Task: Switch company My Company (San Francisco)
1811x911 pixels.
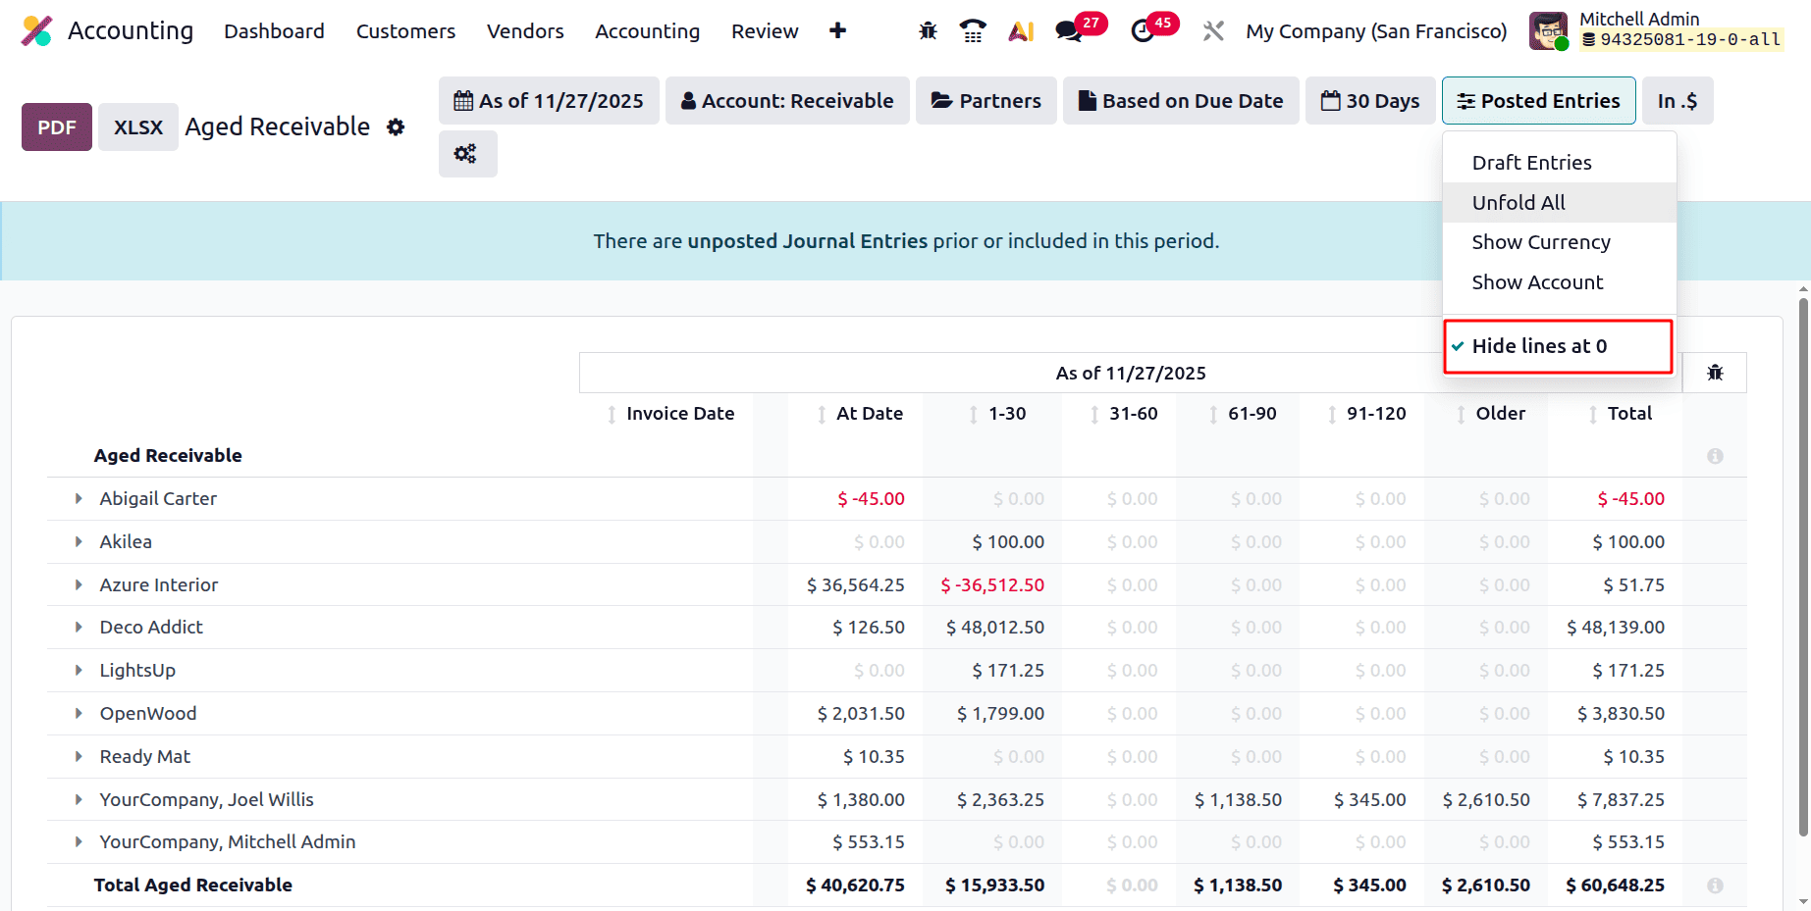Action: 1376,31
